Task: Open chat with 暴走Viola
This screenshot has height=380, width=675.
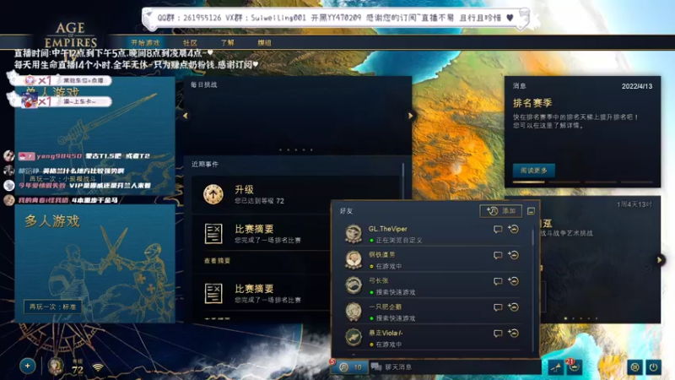Action: point(498,334)
